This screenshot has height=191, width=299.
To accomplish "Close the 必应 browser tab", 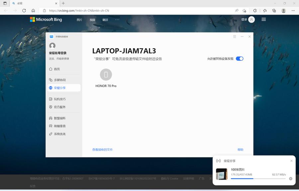I will [x=56, y=3].
